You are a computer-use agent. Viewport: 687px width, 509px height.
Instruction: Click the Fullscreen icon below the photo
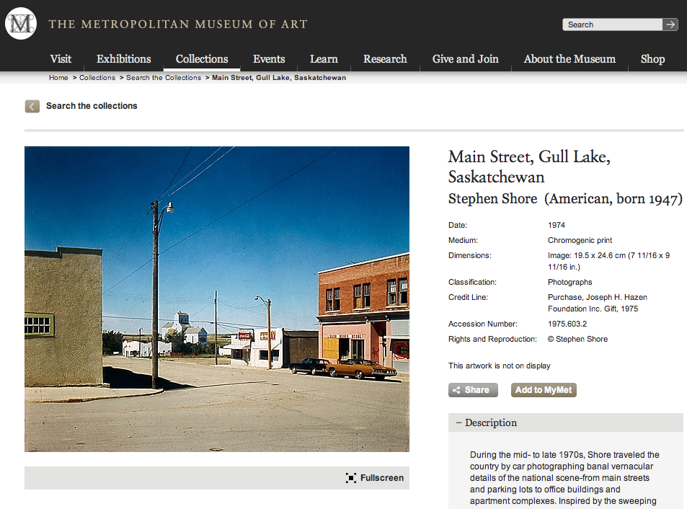[351, 478]
